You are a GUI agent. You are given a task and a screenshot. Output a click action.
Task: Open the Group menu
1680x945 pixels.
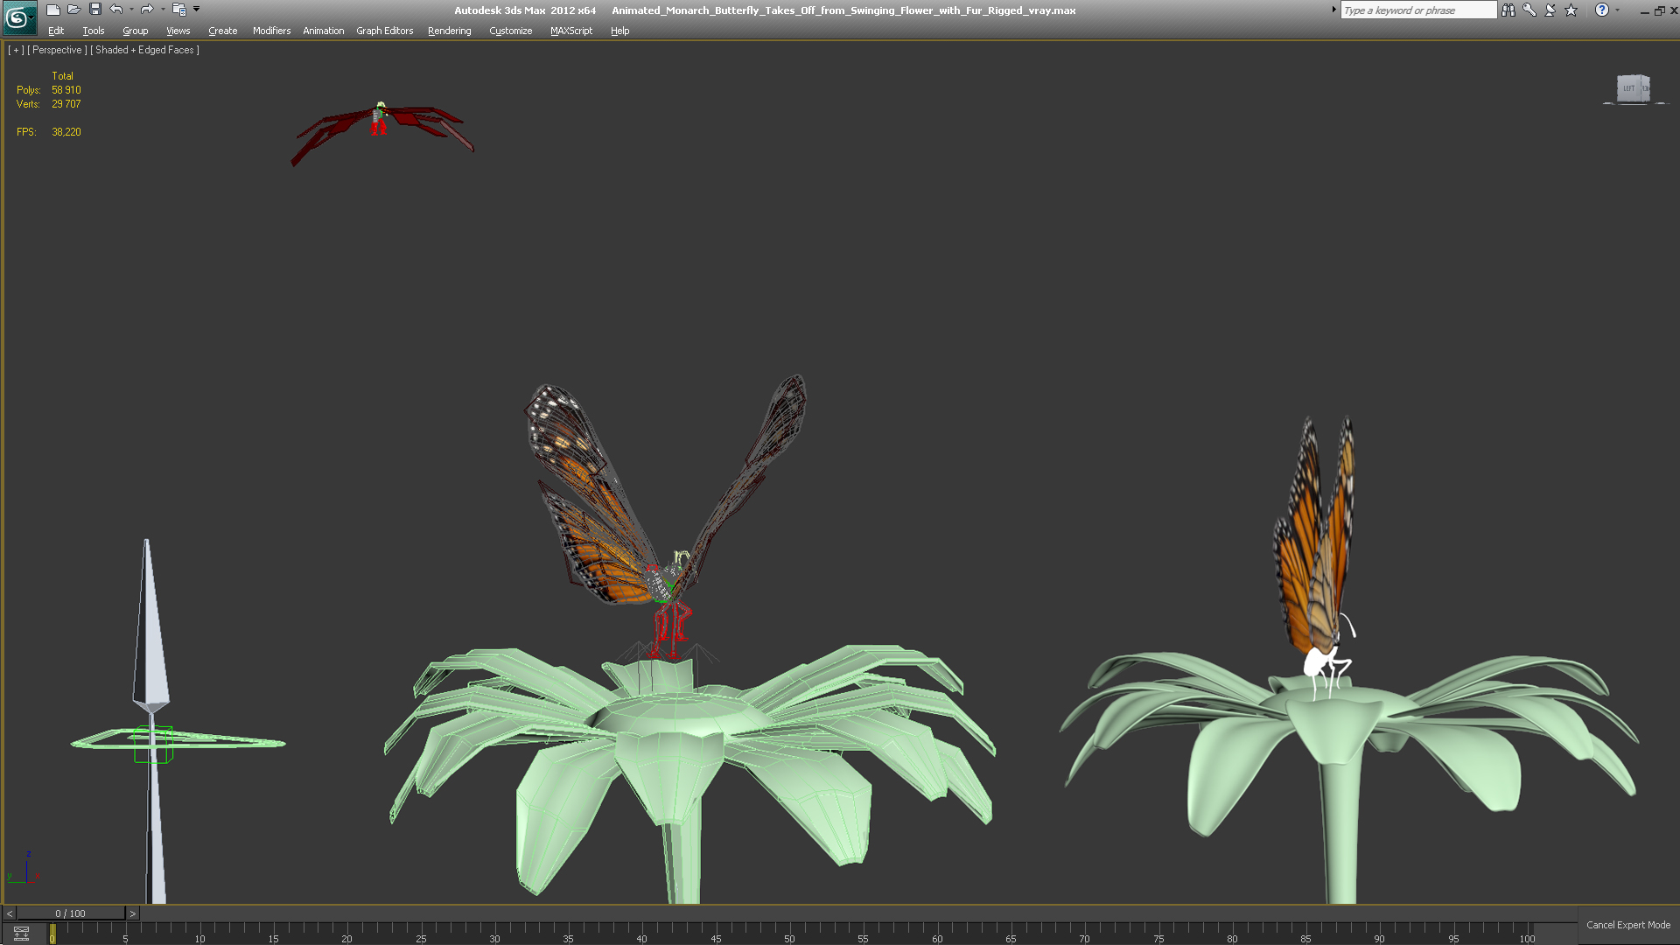click(x=136, y=31)
